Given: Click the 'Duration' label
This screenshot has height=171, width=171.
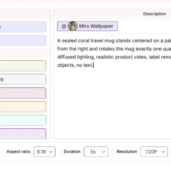Looking at the screenshot, I should click(72, 152).
